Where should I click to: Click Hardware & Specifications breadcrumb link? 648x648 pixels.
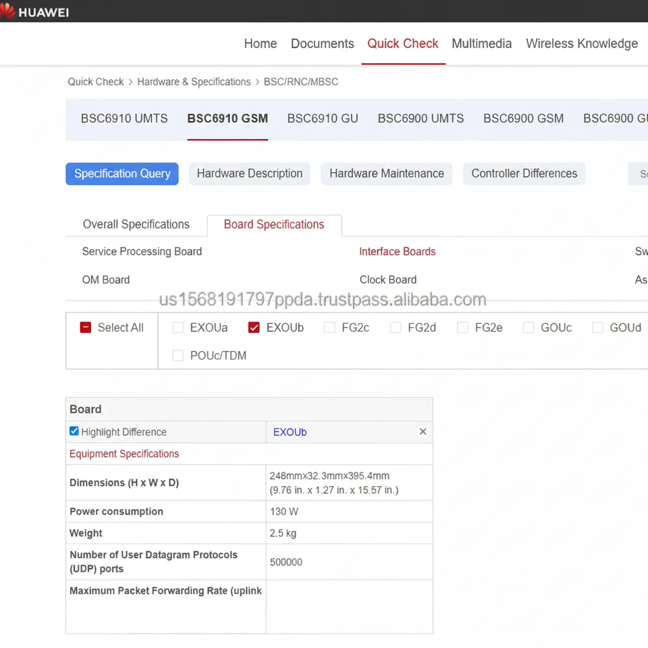point(194,82)
